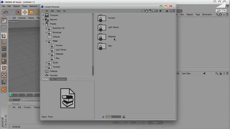The width and height of the screenshot is (230, 129).
Task: Open the Materials folder thumbnail in right pane
Action: (102, 37)
